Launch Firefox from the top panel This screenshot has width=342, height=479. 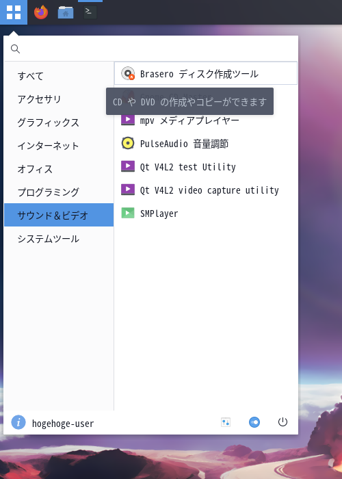click(41, 12)
